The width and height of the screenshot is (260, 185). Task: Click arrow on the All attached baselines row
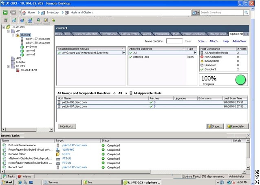(x=195, y=53)
